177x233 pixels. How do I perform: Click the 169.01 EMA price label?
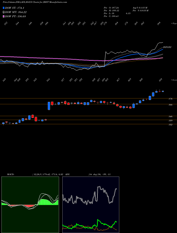pos(167,47)
